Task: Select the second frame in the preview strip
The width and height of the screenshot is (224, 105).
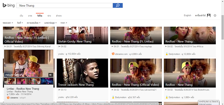Action: tap(22, 81)
